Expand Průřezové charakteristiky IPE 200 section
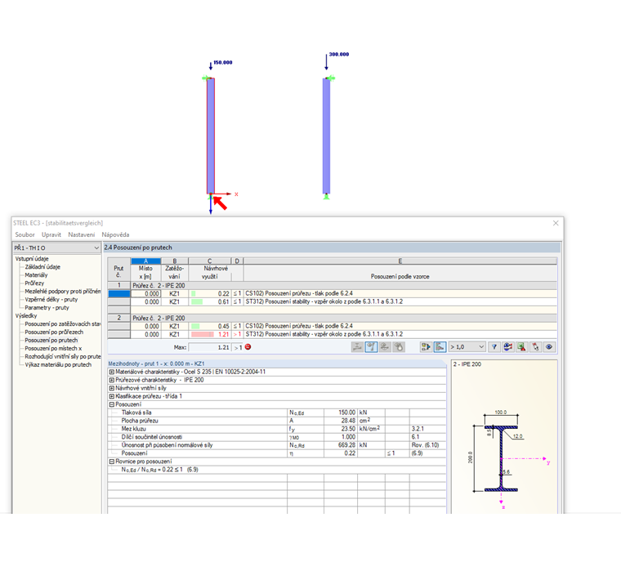Screen dimensions: 621x562 (x=112, y=380)
